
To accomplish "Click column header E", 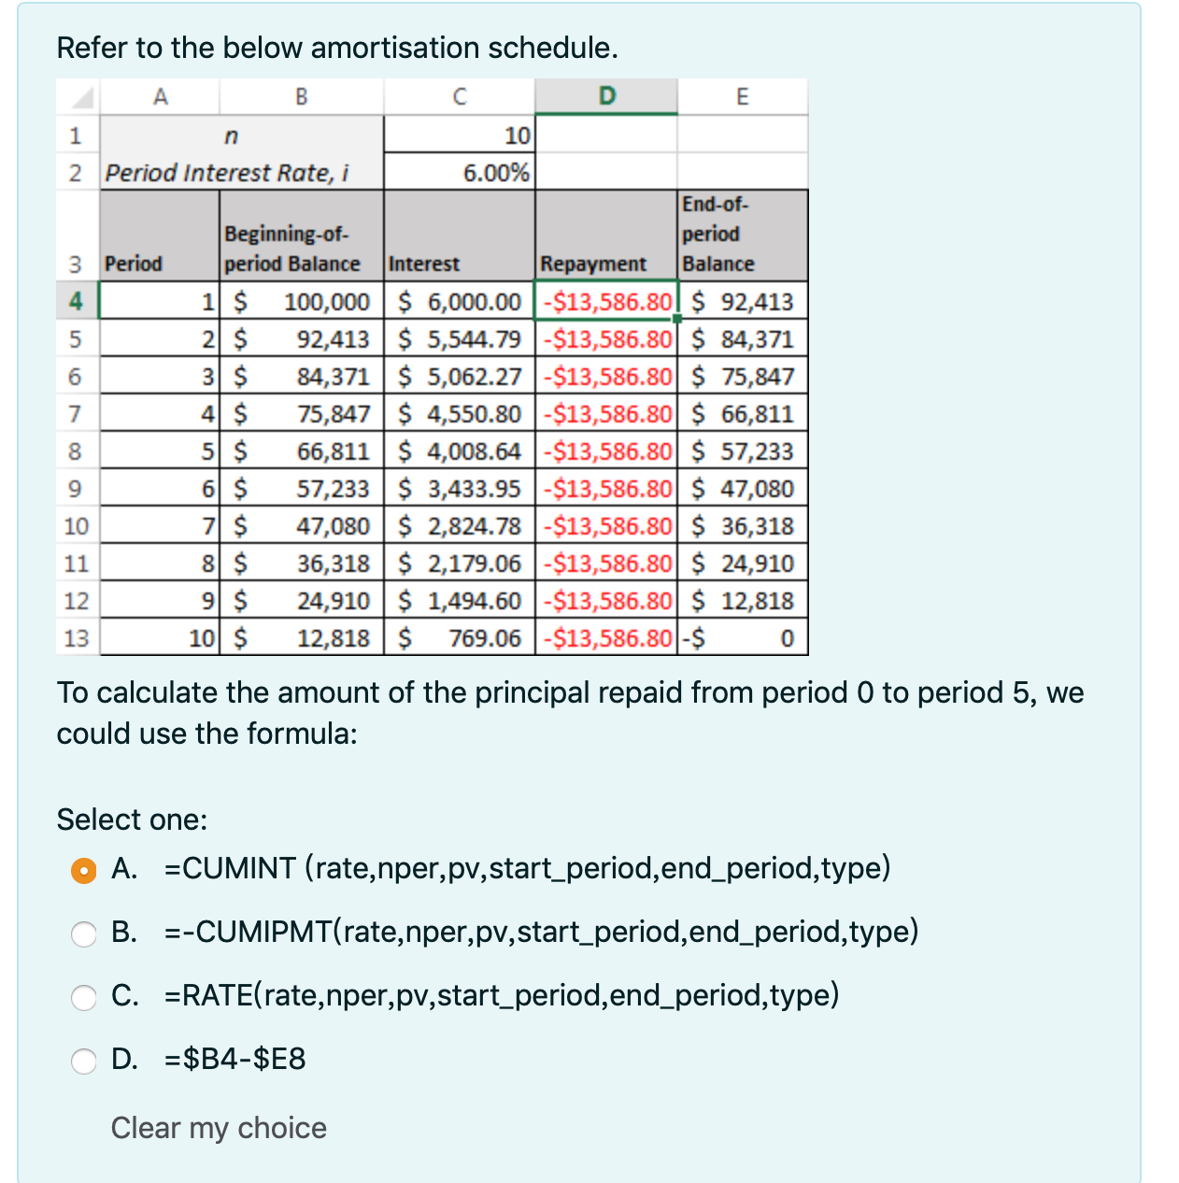I will point(743,94).
